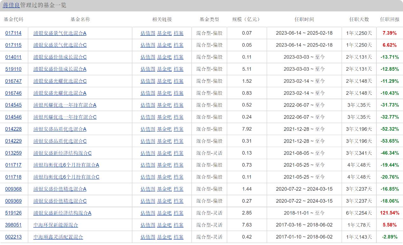Open 基金吧 for fund 519110
Viewport: 403px width, 245px height.
coord(164,69)
